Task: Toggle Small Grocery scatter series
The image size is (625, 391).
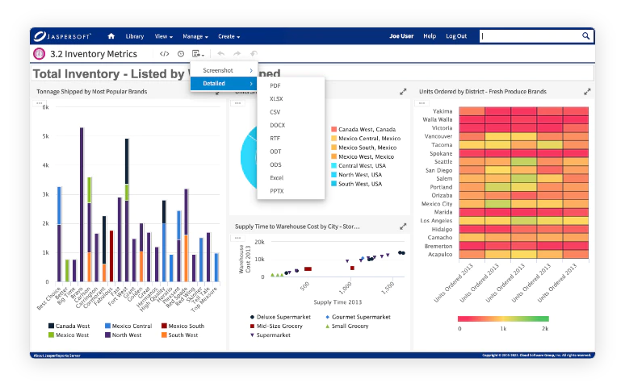Action: [346, 327]
